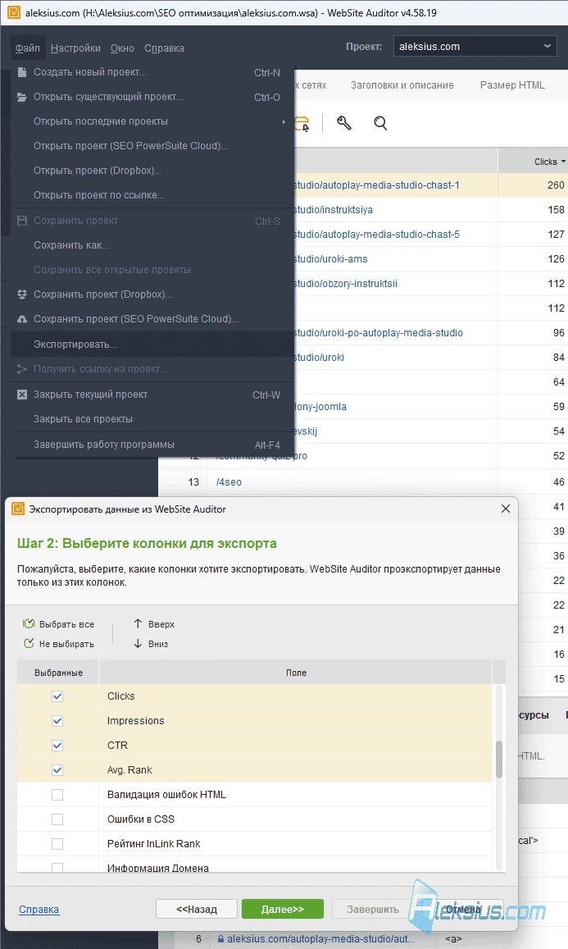This screenshot has height=949, width=568.
Task: Expand the Открыть последние проекты submenu arrow
Action: [x=284, y=121]
